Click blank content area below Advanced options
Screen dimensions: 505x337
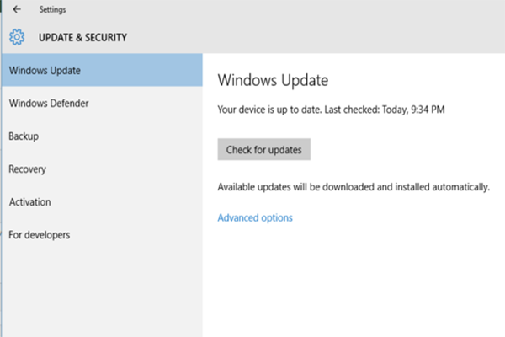(x=353, y=278)
